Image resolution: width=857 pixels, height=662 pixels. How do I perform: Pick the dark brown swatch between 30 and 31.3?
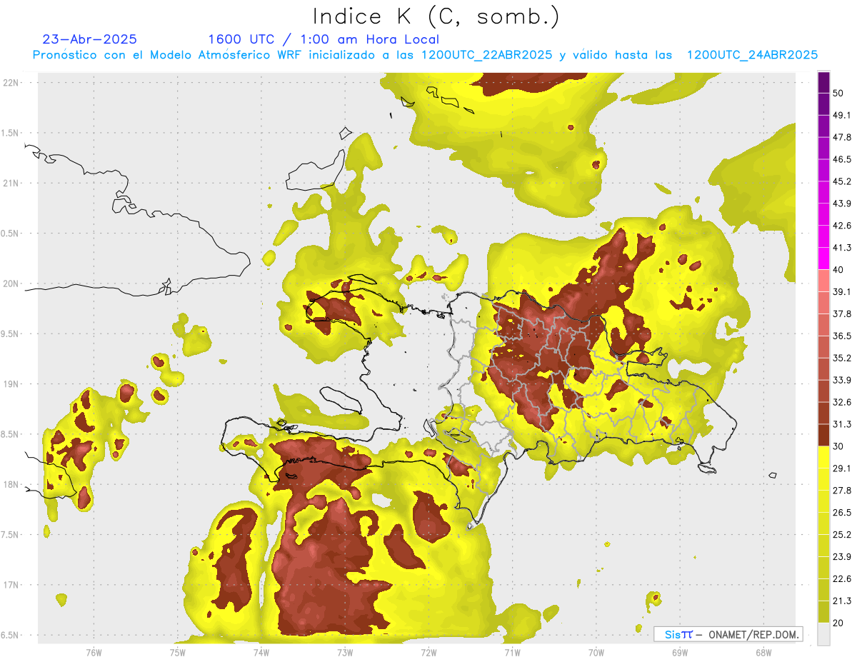[823, 435]
